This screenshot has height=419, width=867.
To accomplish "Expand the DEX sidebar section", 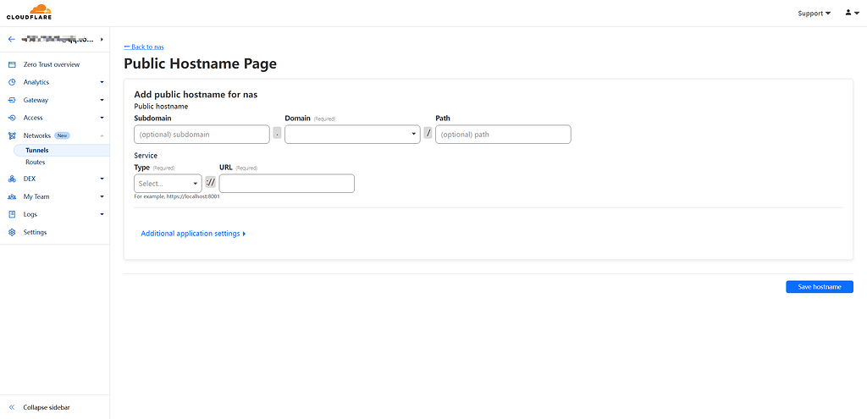I will [x=102, y=179].
